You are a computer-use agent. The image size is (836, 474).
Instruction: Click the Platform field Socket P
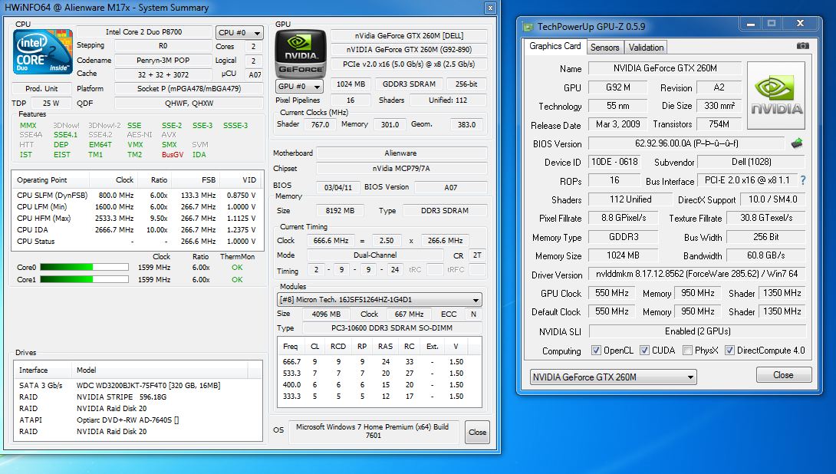coord(189,88)
